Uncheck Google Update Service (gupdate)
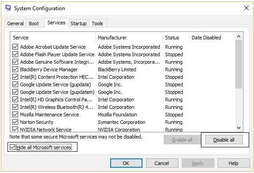Viewport: 254px width, 173px height. click(15, 85)
